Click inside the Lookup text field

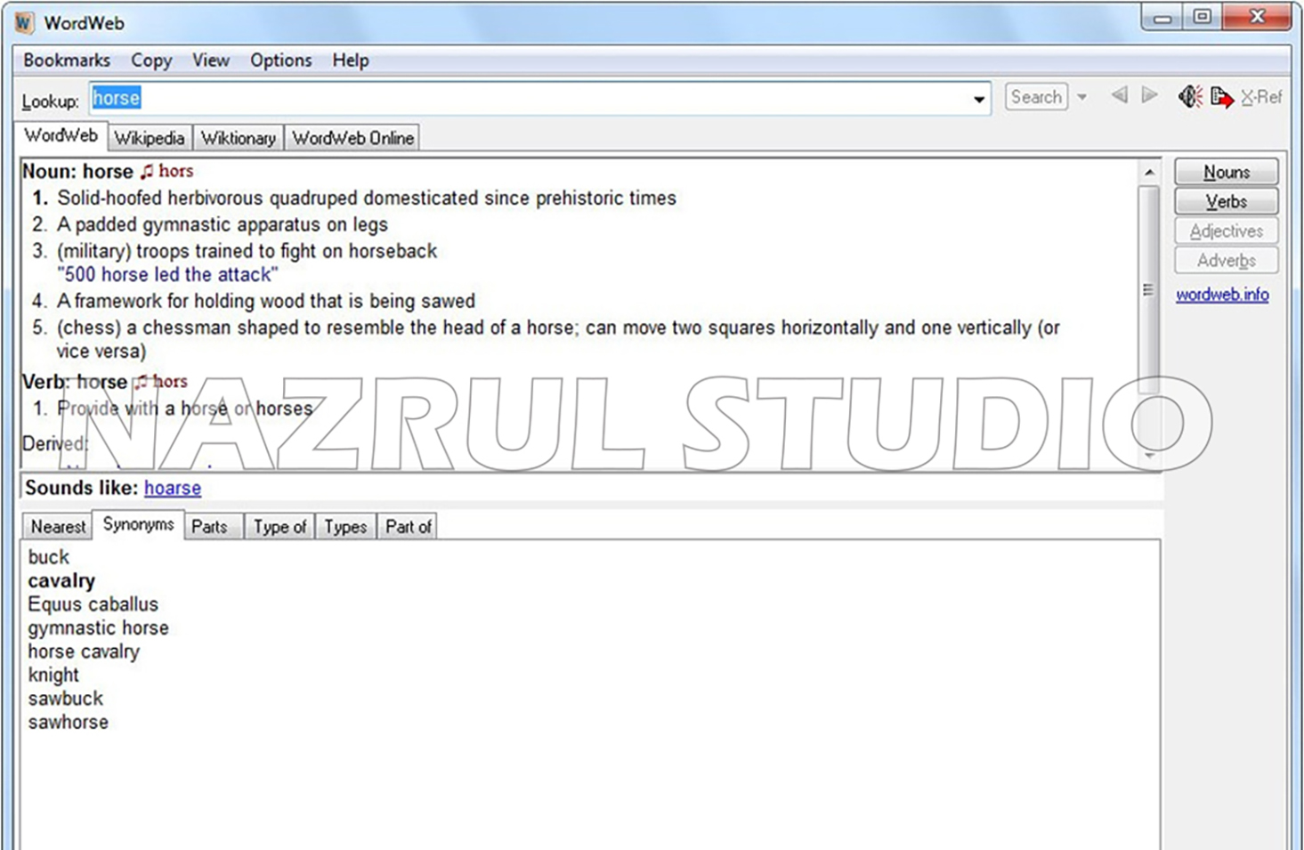click(534, 98)
